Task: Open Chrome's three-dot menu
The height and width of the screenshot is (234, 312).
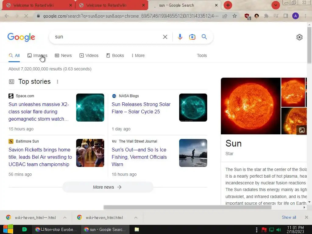Action: pos(305,16)
